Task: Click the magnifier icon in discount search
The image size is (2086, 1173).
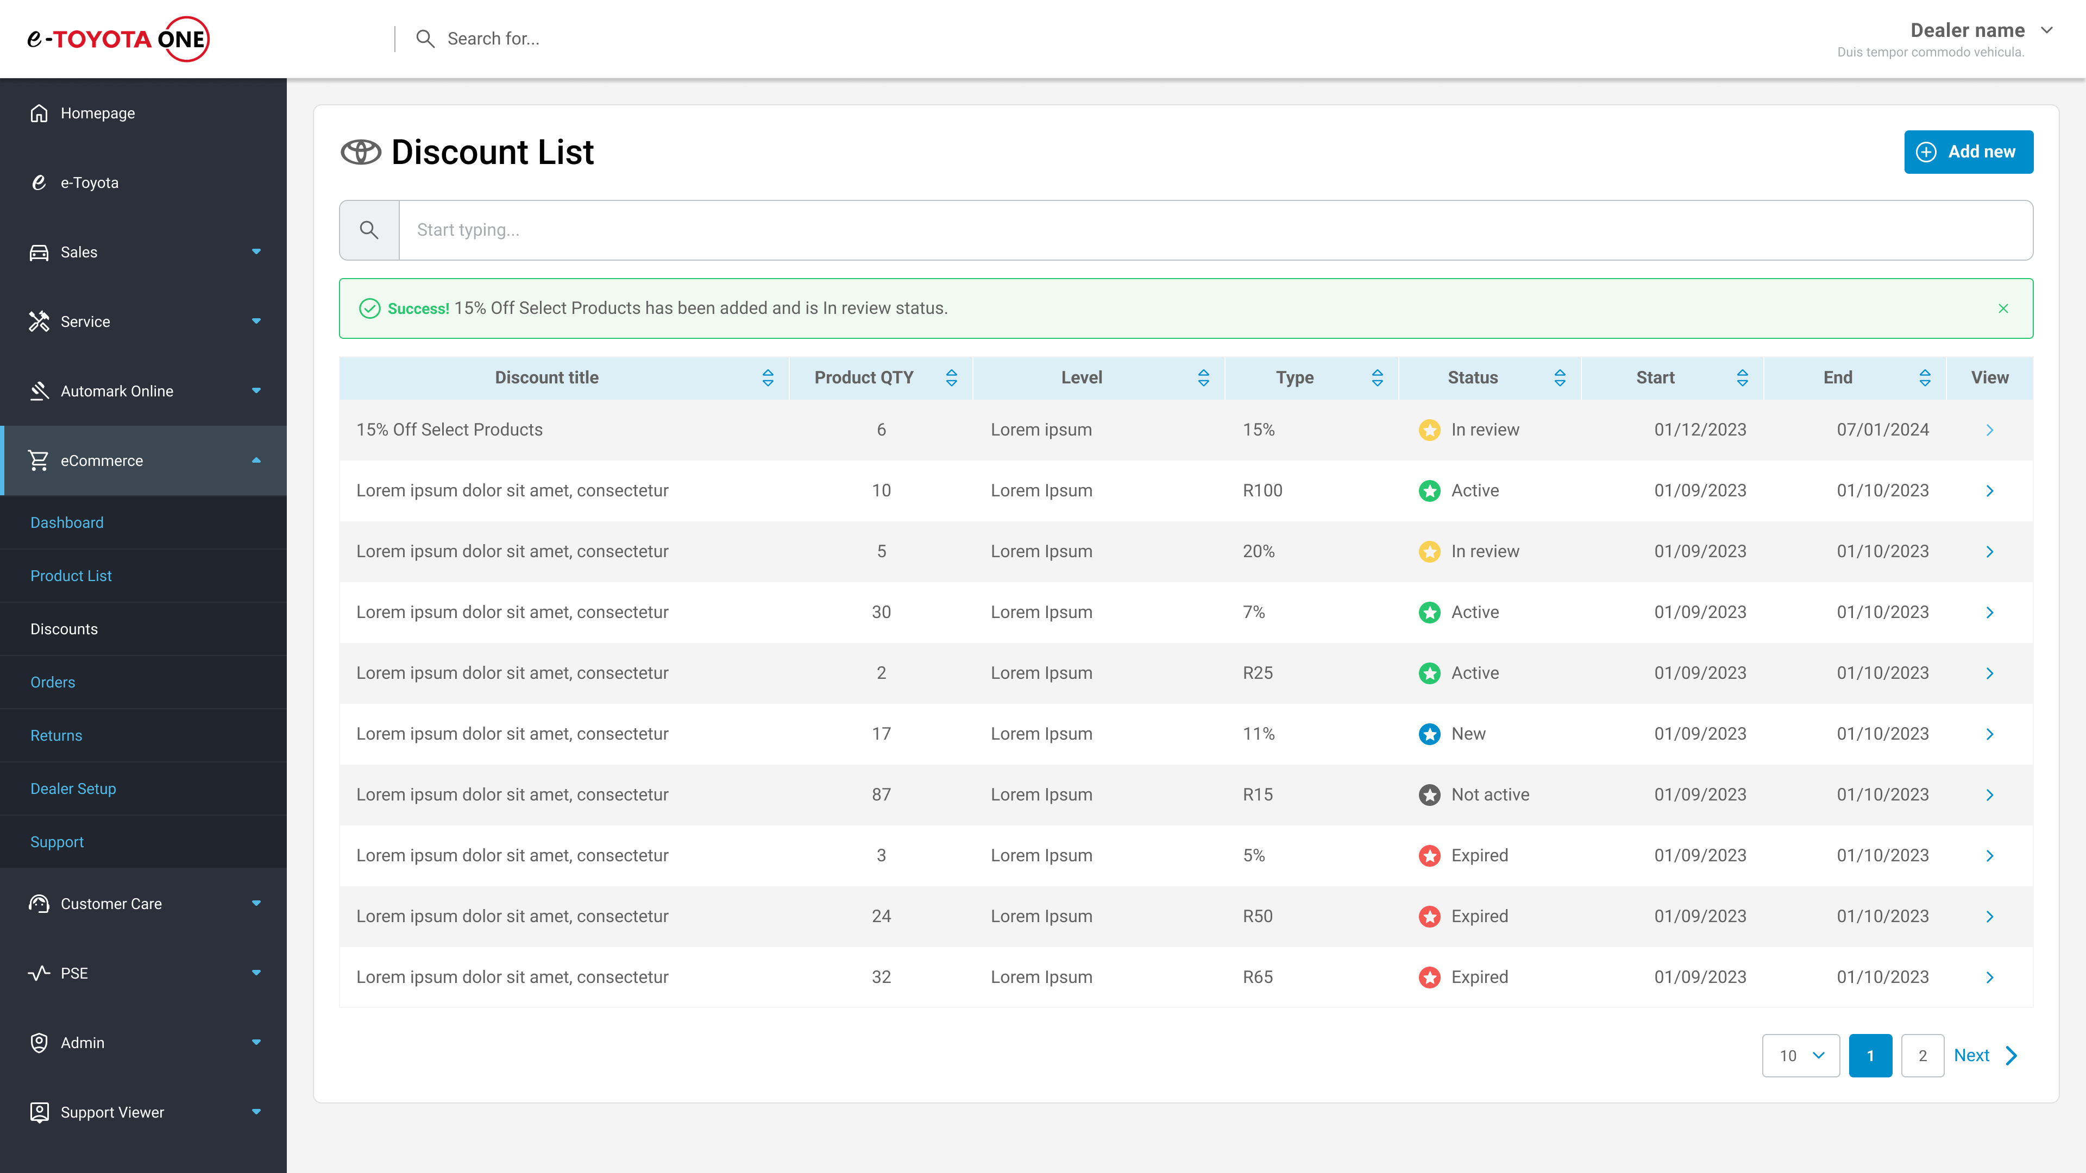Action: 369,230
